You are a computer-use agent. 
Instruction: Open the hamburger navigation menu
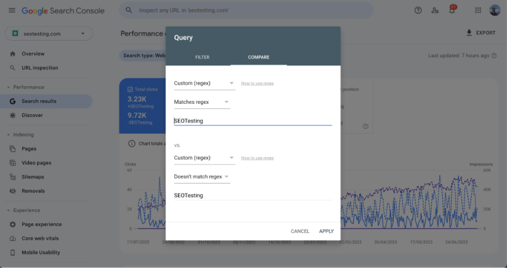pyautogui.click(x=12, y=10)
